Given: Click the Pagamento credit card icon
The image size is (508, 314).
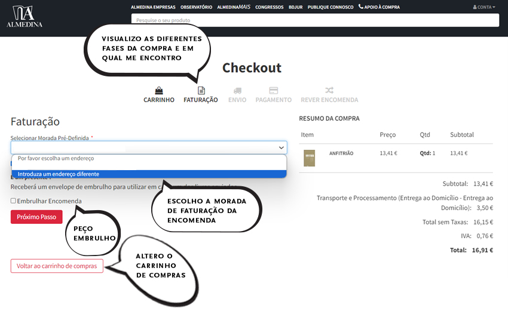Looking at the screenshot, I should [x=273, y=91].
